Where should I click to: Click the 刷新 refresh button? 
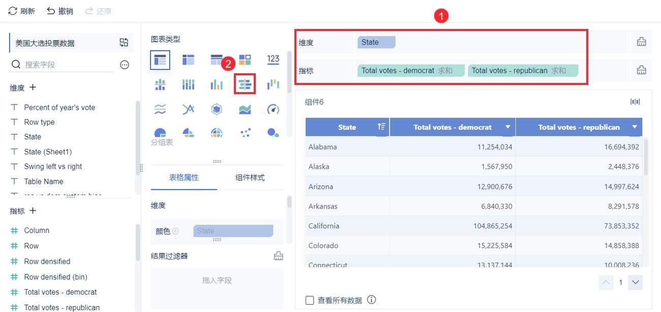coord(22,11)
